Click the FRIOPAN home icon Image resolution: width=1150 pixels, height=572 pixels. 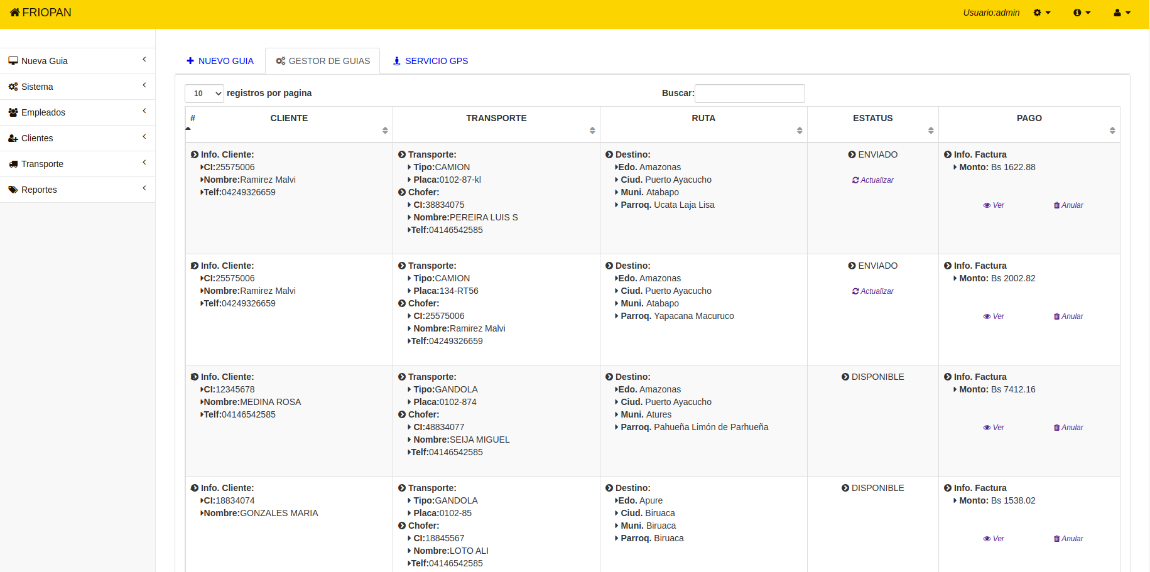pos(14,13)
